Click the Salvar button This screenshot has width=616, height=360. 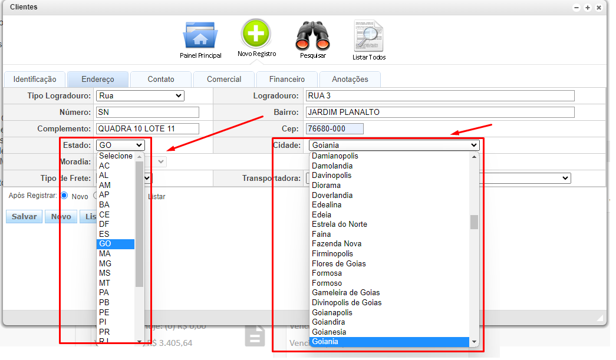(x=24, y=216)
